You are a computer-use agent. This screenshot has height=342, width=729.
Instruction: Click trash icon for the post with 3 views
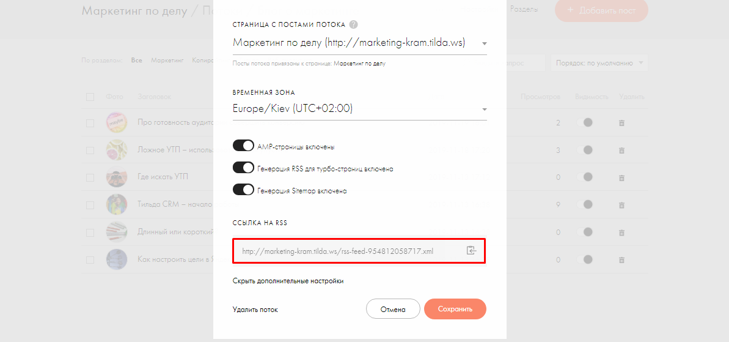pyautogui.click(x=621, y=151)
